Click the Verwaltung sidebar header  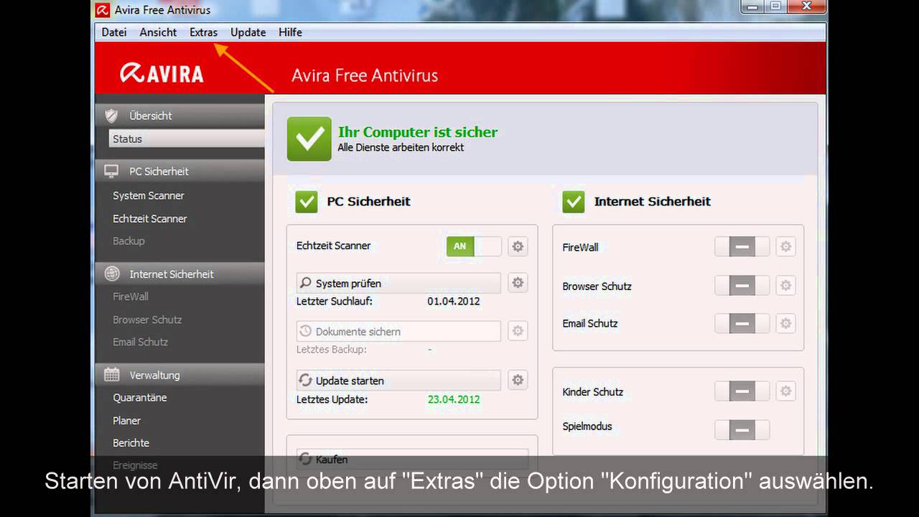pyautogui.click(x=179, y=375)
